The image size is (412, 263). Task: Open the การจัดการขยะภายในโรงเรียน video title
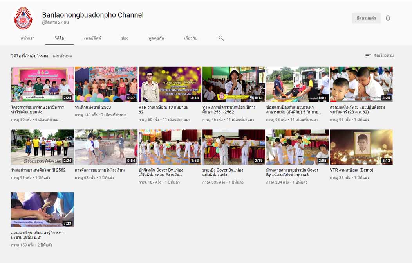pos(99,170)
